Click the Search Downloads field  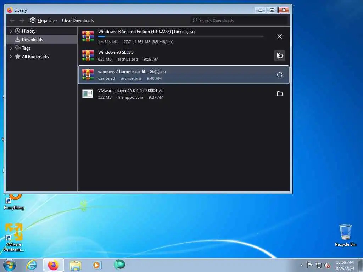[x=239, y=20]
